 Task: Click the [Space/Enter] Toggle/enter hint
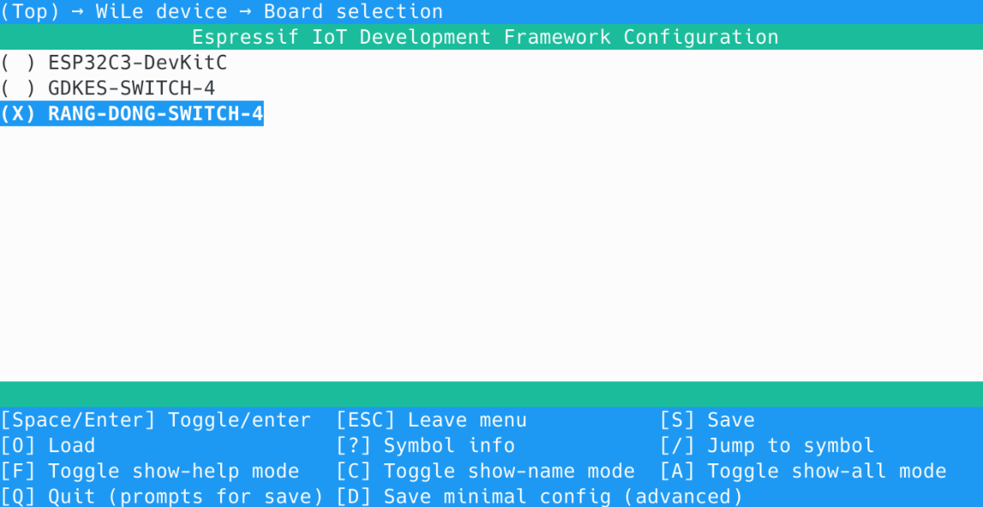(155, 421)
